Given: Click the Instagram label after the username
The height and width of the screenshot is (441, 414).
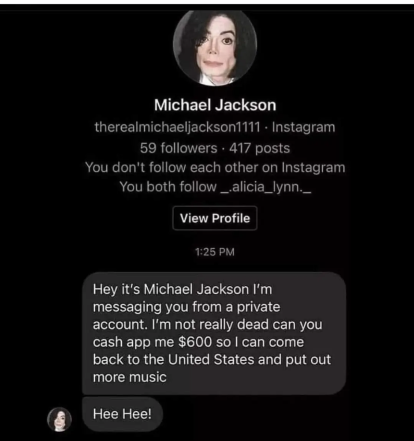Looking at the screenshot, I should (x=303, y=127).
